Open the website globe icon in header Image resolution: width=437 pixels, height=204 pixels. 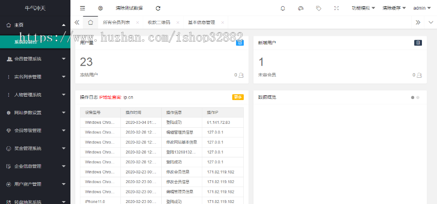pos(101,8)
